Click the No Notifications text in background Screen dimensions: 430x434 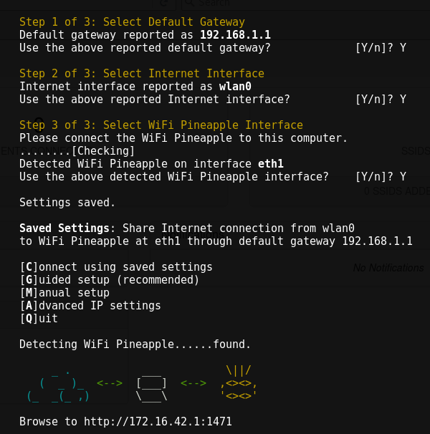(388, 268)
